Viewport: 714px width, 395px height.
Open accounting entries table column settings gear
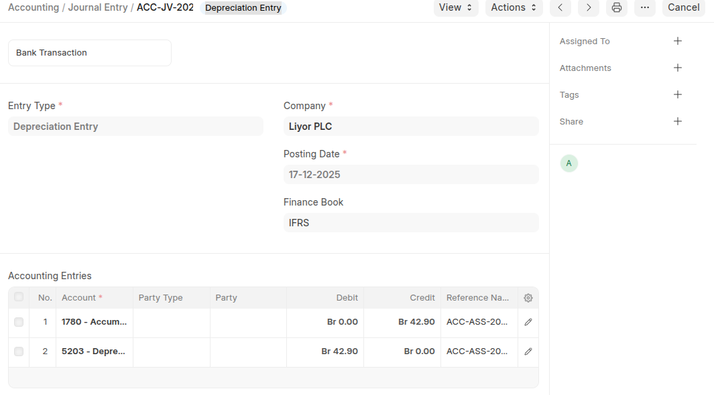point(528,298)
